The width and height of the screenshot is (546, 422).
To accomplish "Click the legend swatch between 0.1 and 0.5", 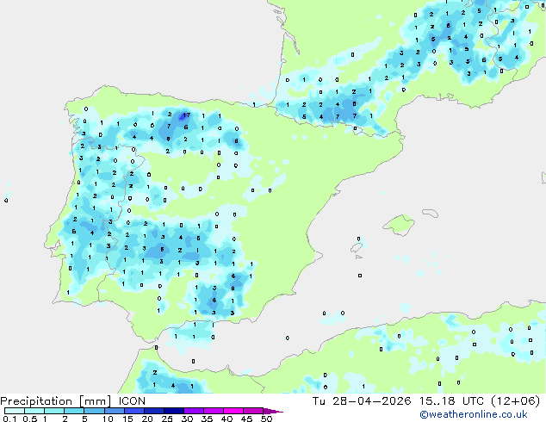I will 15,411.
